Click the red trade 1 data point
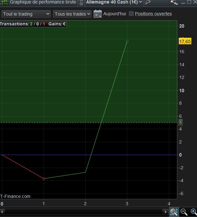 pos(44,179)
